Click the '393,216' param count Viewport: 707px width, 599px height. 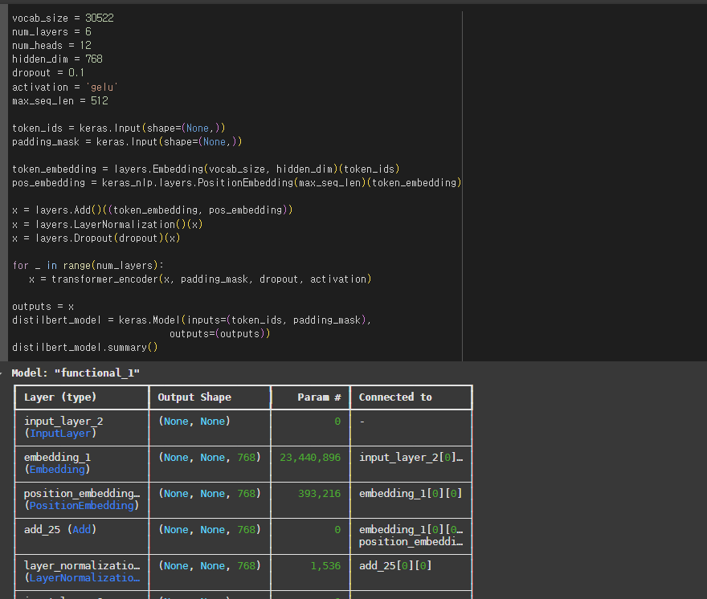(319, 493)
